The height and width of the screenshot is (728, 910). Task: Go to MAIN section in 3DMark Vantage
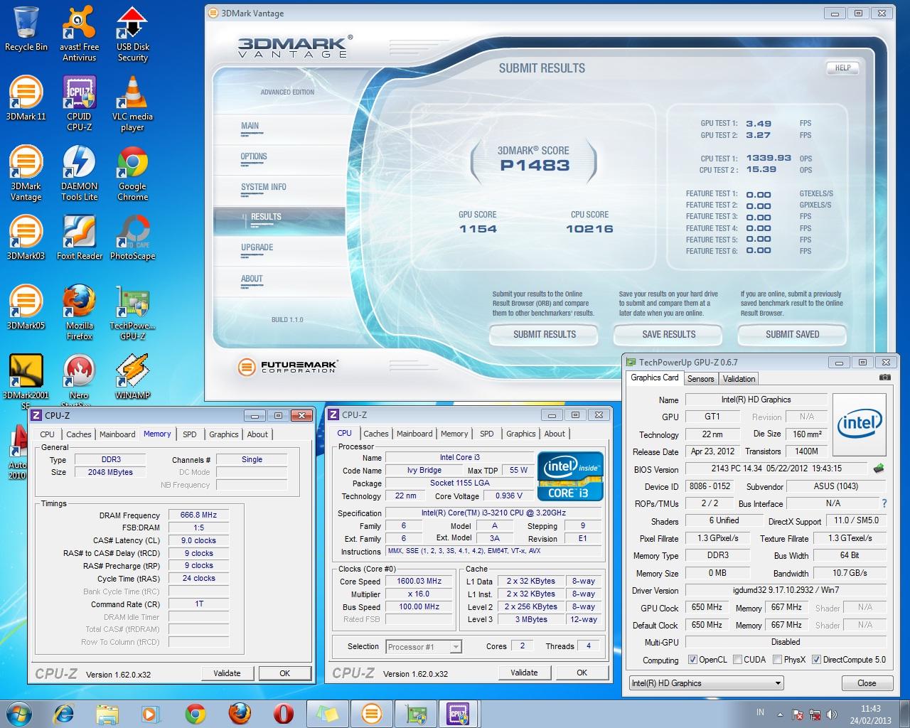click(x=250, y=126)
